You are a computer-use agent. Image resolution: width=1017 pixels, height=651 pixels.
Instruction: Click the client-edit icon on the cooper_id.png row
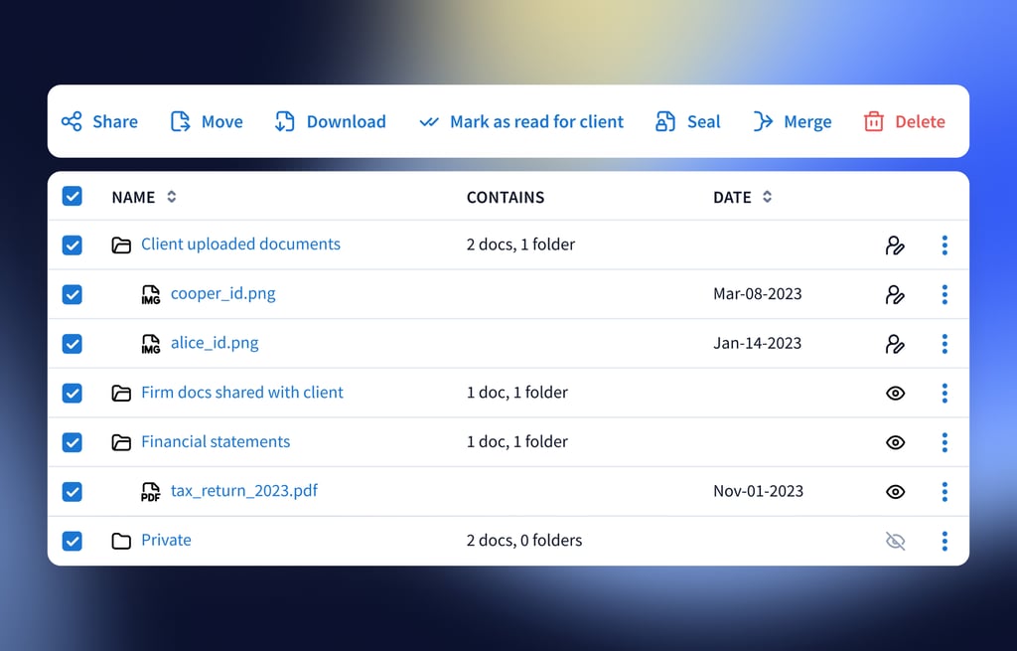pos(895,294)
